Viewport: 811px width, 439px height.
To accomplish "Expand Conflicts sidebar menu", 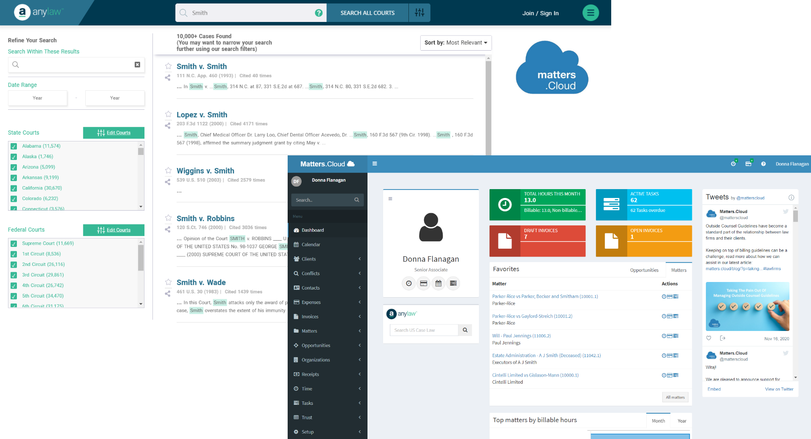I will tap(327, 273).
